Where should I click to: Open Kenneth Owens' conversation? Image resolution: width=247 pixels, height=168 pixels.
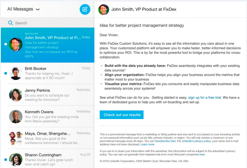click(x=53, y=116)
